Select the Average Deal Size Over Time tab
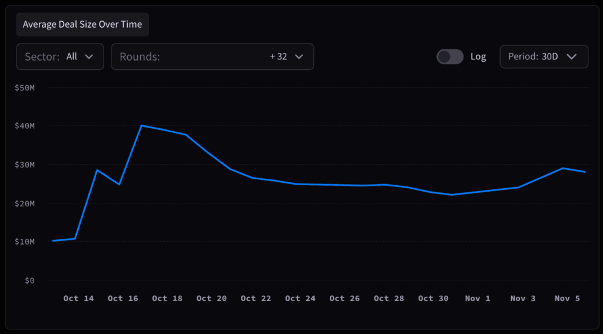This screenshot has height=334, width=603. (82, 25)
